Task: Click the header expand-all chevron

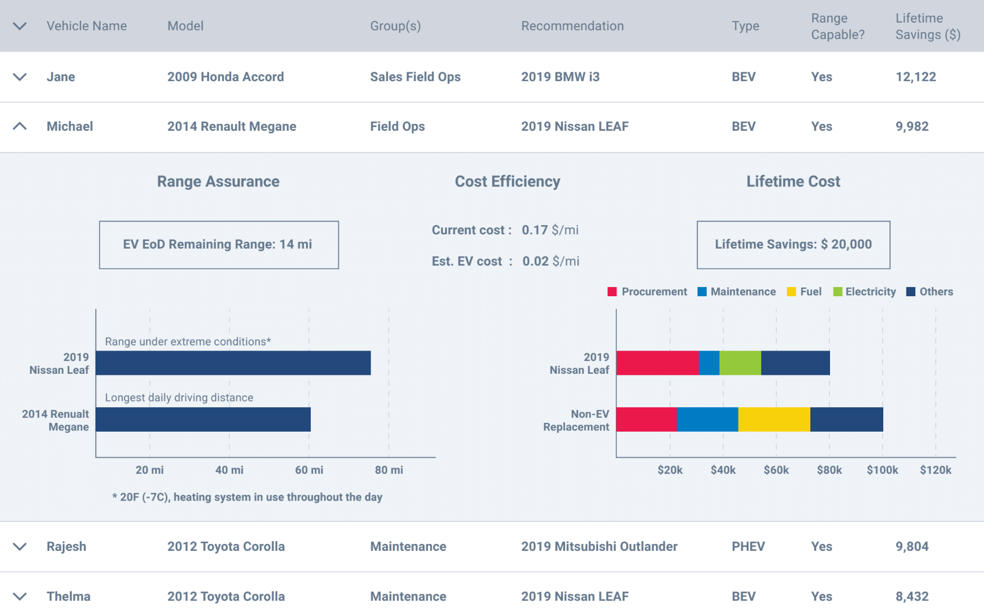Action: click(x=20, y=26)
